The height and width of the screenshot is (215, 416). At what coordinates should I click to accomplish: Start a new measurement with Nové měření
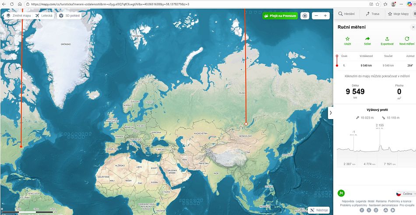click(407, 39)
